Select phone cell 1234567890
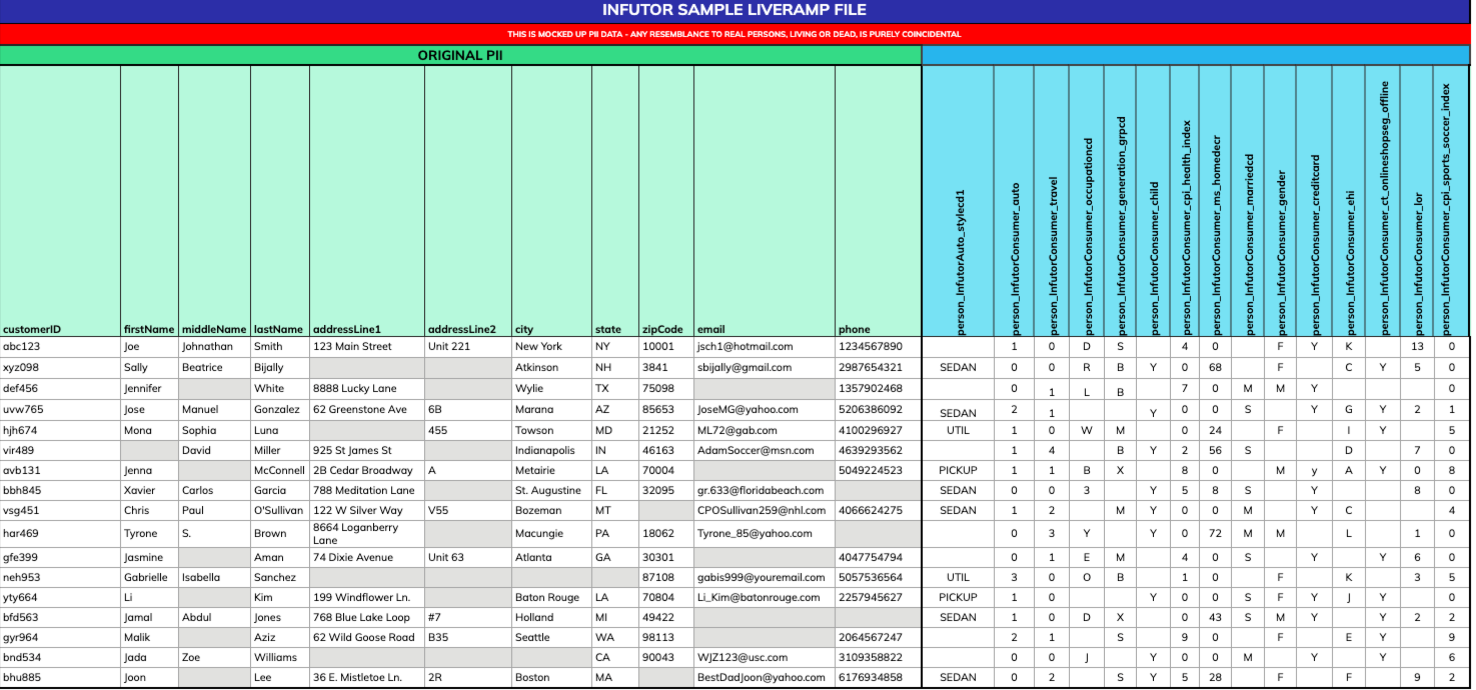This screenshot has height=690, width=1476. pos(878,346)
